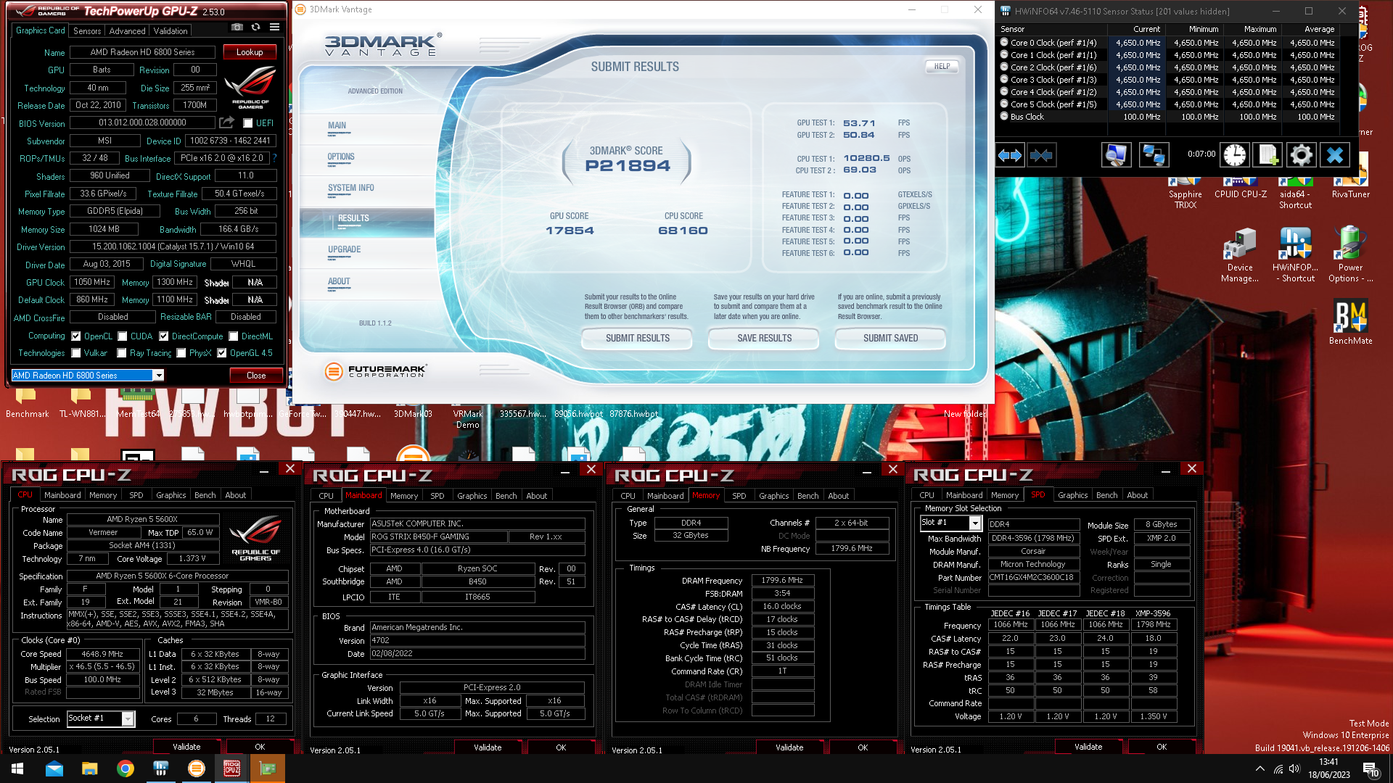Toggle the DirectCompute checkbox

tap(164, 336)
